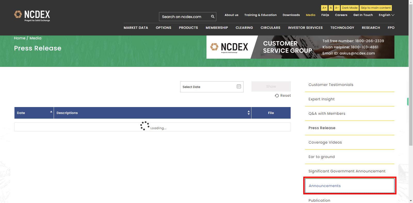Screen dimensions: 413x203
Task: Open the calendar icon in Select Date
Action: 239,86
